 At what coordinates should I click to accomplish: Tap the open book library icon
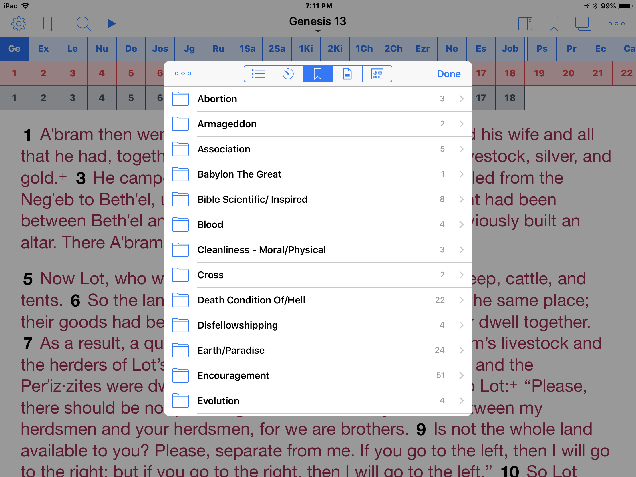pos(51,23)
